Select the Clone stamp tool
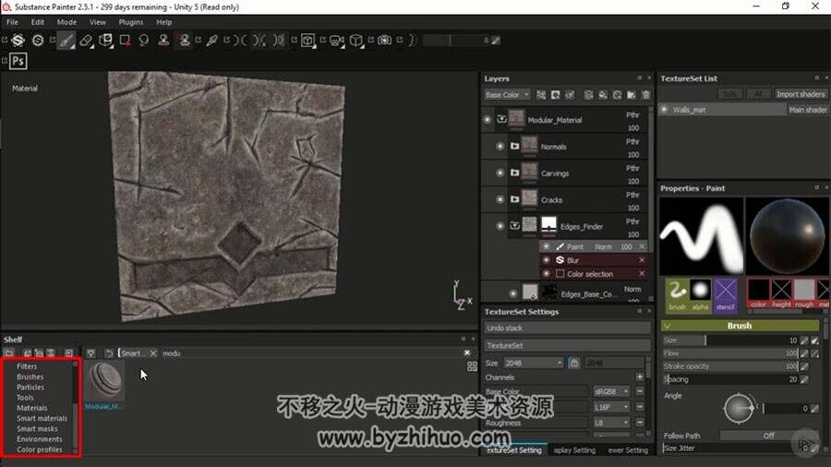 163,41
